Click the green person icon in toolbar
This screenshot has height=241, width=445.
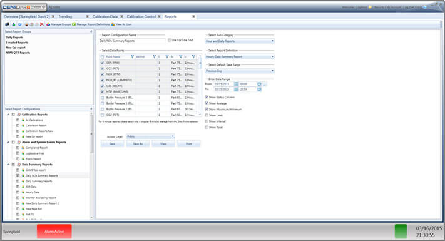[x=13, y=24]
